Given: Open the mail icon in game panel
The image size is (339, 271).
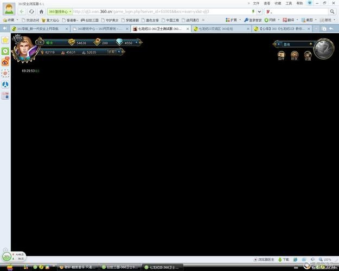Looking at the screenshot, I should [x=281, y=55].
